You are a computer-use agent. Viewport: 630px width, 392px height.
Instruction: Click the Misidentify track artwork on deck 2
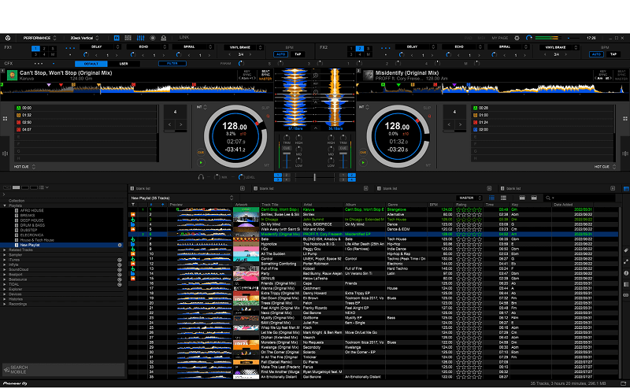pyautogui.click(x=368, y=75)
